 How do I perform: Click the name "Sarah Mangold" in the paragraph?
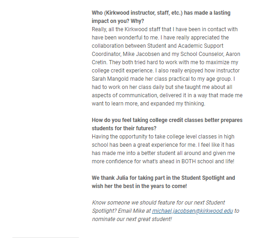click(110, 79)
